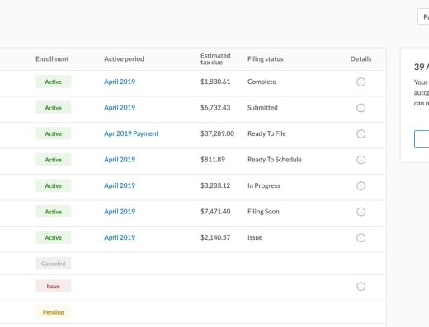Open April 2019 link for $7,471.40 row
Screen dimensions: 429x327
point(120,212)
